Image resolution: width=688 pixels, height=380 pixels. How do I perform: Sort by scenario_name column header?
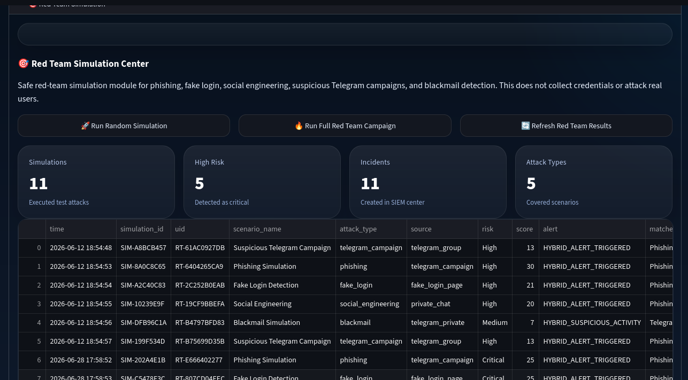(282, 229)
